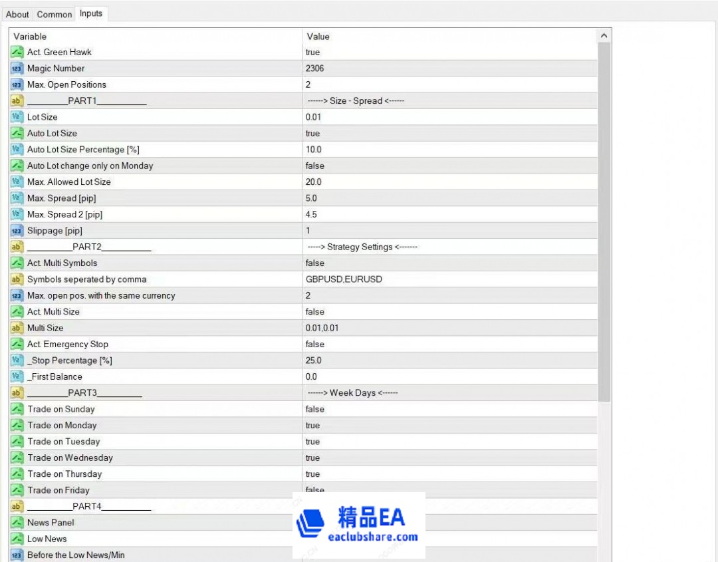
Task: Click the scrollbar up arrow
Action: (604, 36)
